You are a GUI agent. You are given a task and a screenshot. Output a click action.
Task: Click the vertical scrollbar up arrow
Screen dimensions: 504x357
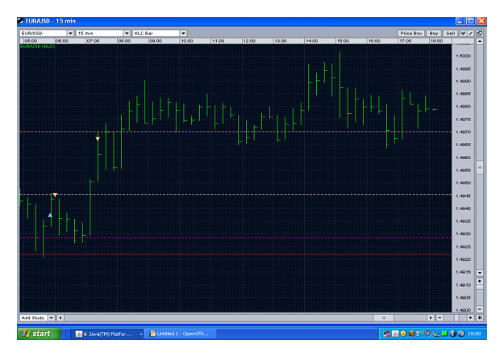coord(480,41)
